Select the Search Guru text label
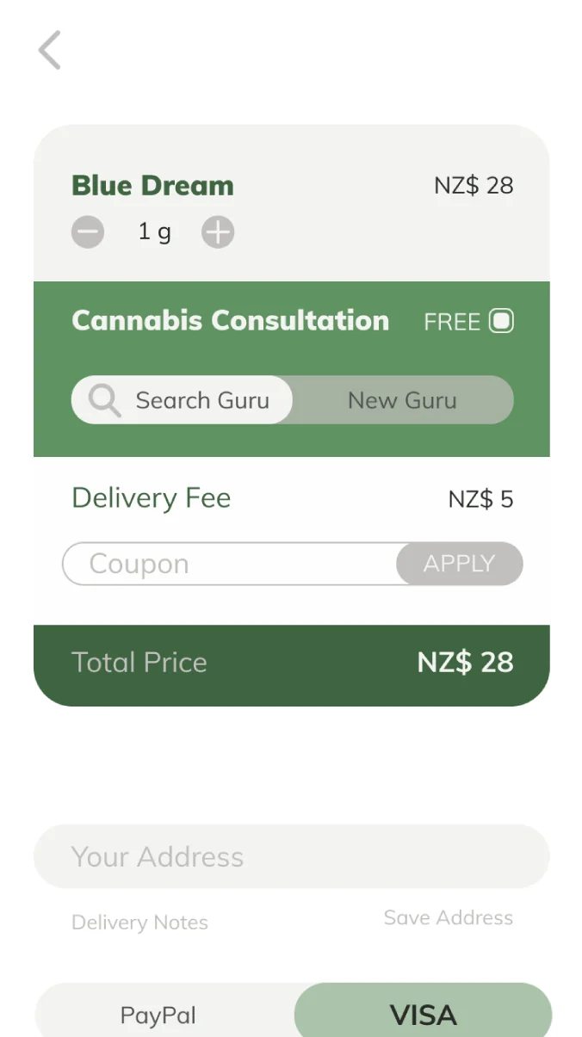 point(202,400)
